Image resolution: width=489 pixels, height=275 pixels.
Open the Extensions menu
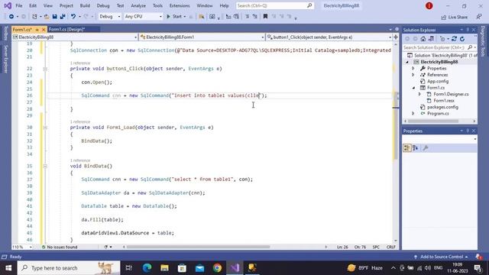(x=180, y=5)
